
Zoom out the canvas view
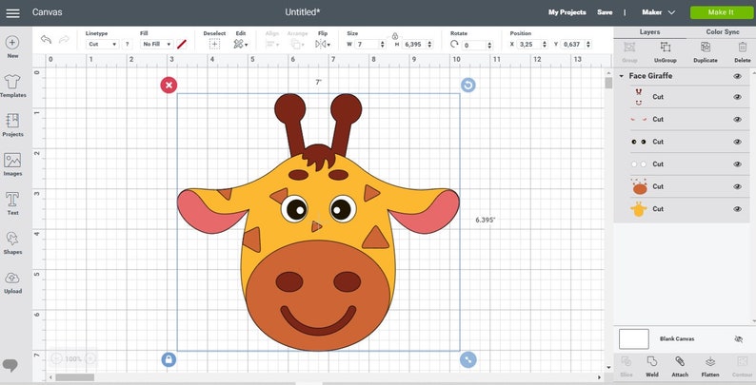(x=56, y=358)
